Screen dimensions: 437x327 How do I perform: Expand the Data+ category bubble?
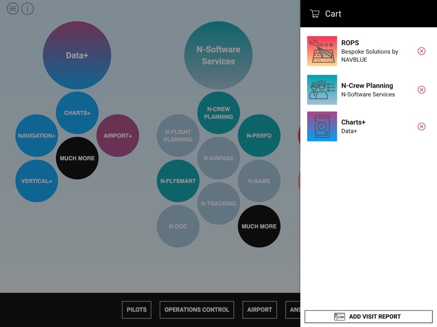[77, 56]
